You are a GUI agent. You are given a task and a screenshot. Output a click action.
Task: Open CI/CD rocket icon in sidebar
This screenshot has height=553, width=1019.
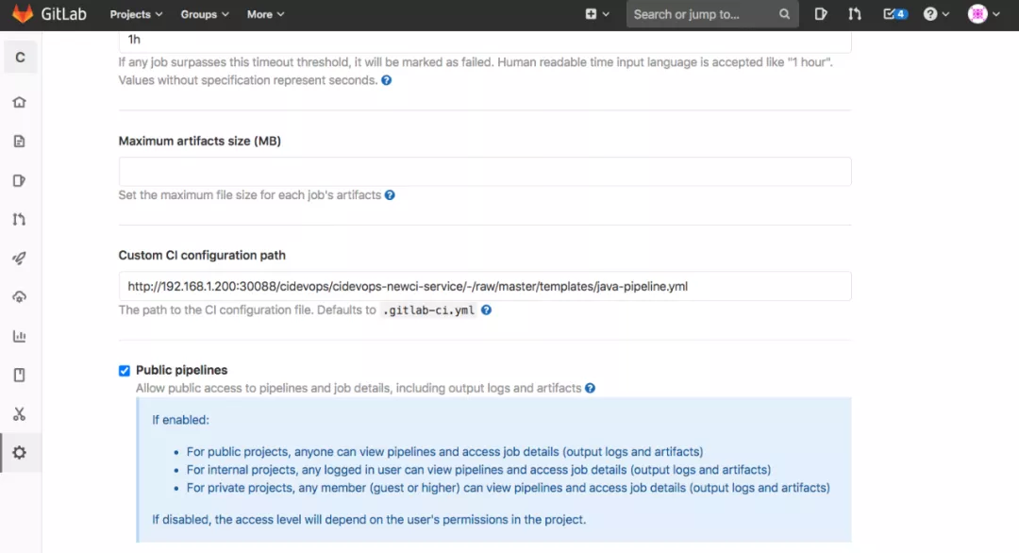click(x=20, y=259)
